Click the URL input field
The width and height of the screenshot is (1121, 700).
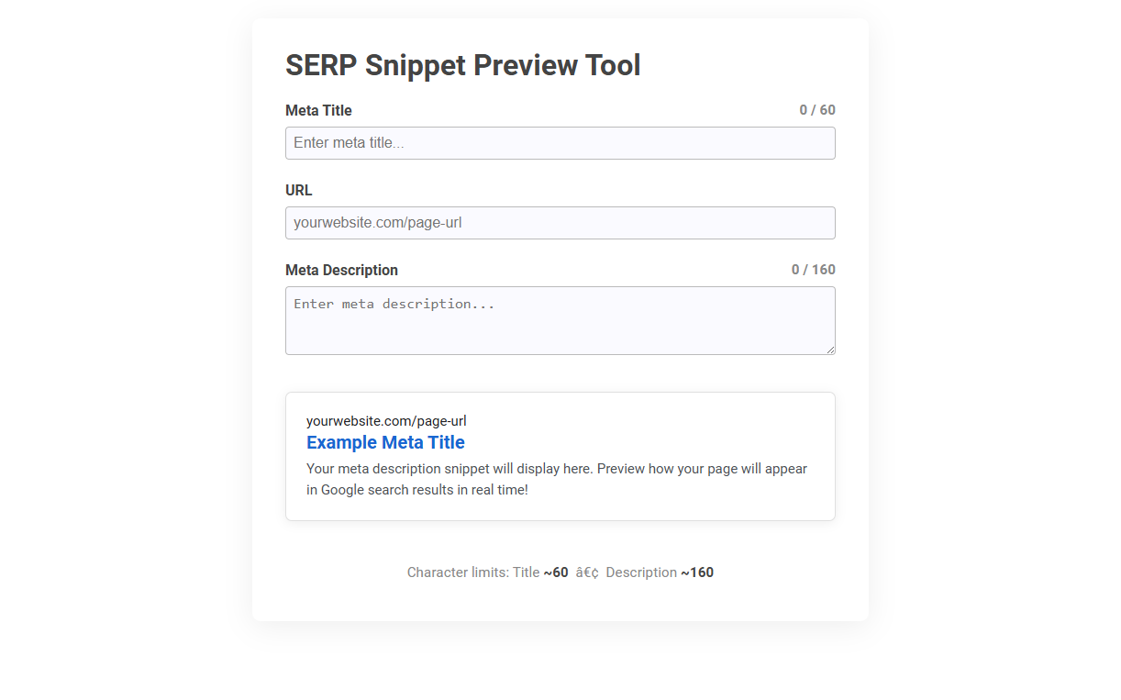(x=560, y=223)
